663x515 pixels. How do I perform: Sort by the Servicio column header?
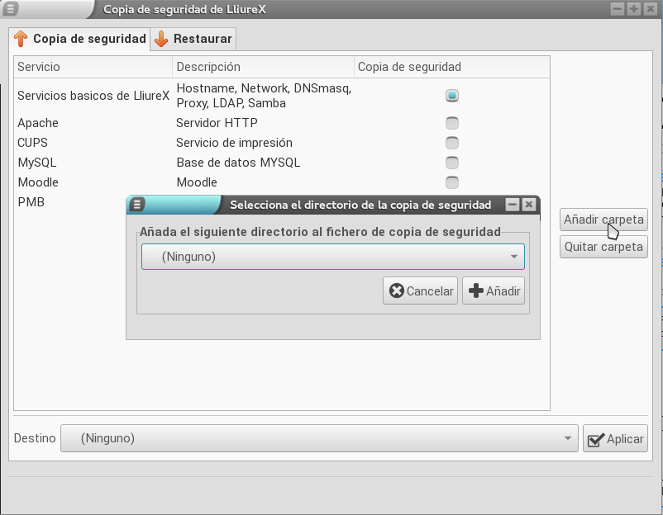[x=93, y=67]
